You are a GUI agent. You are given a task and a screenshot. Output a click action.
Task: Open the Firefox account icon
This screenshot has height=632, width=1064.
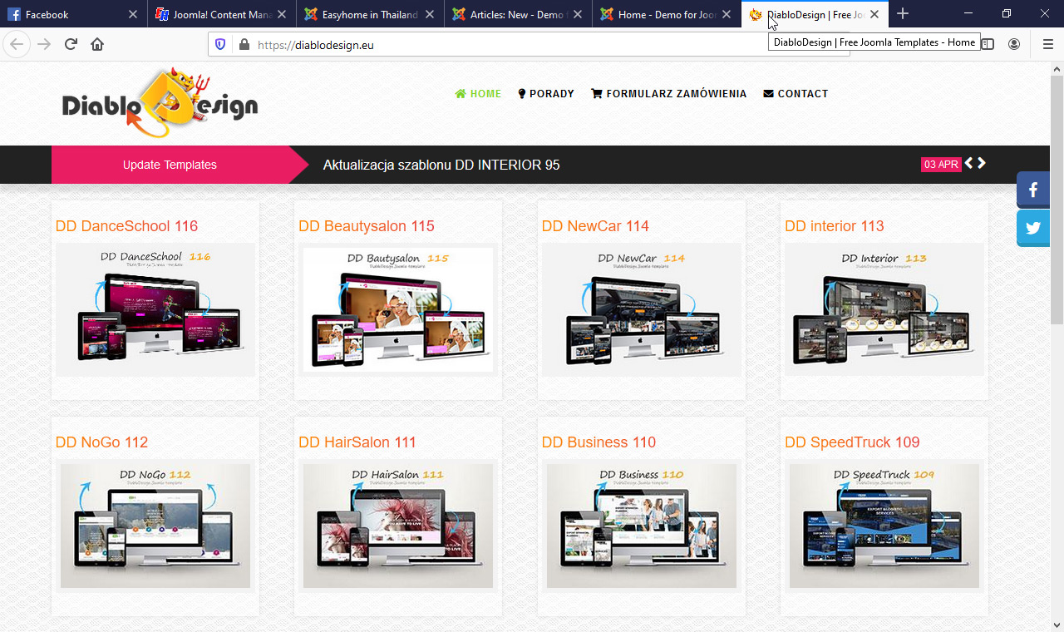click(1014, 44)
